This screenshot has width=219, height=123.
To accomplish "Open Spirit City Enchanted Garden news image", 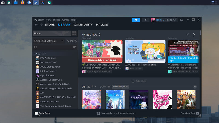I will pos(102,51).
